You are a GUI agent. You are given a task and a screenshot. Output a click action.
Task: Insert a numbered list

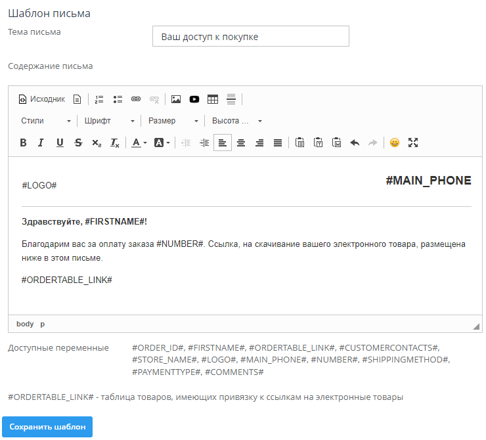click(x=99, y=99)
